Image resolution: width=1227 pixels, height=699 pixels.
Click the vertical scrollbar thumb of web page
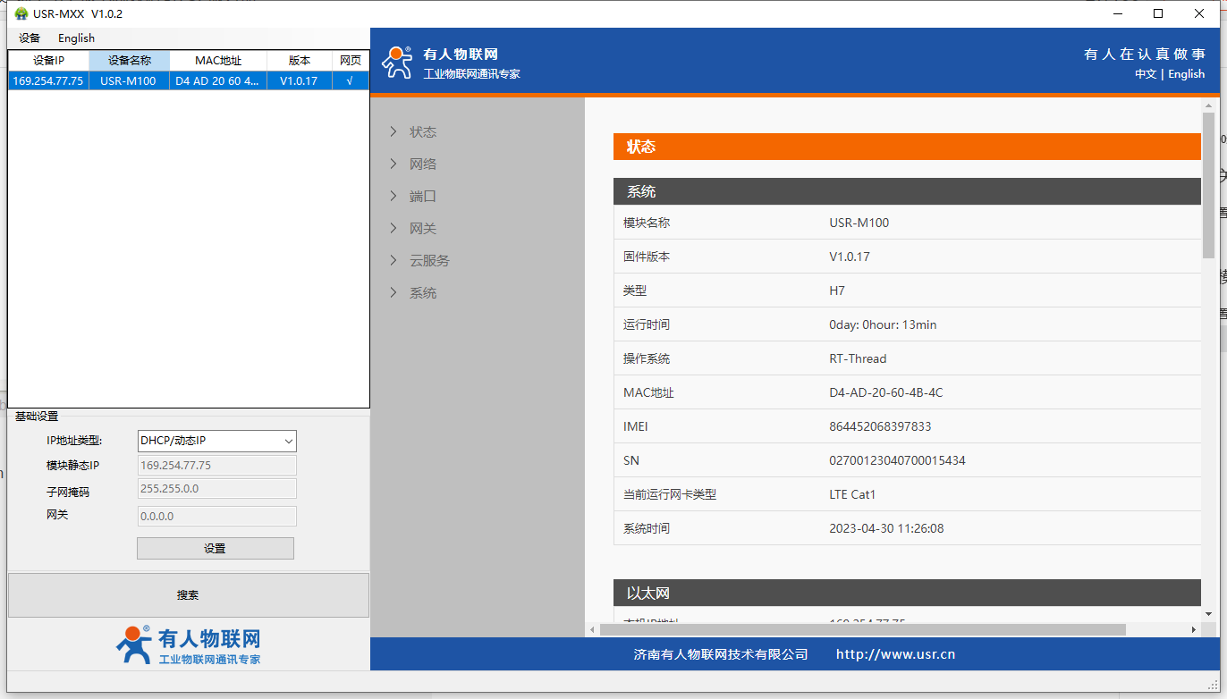1208,186
